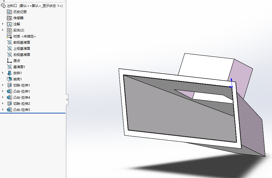Select the 上视基准面 plane icon
This screenshot has height=178, width=272.
coord(9,48)
